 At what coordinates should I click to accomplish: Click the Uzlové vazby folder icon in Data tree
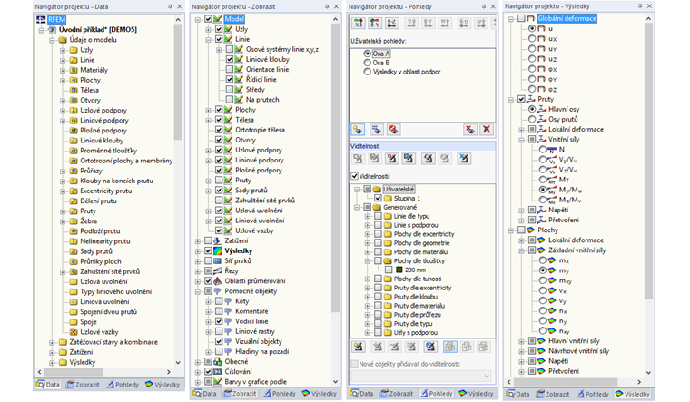[x=74, y=332]
